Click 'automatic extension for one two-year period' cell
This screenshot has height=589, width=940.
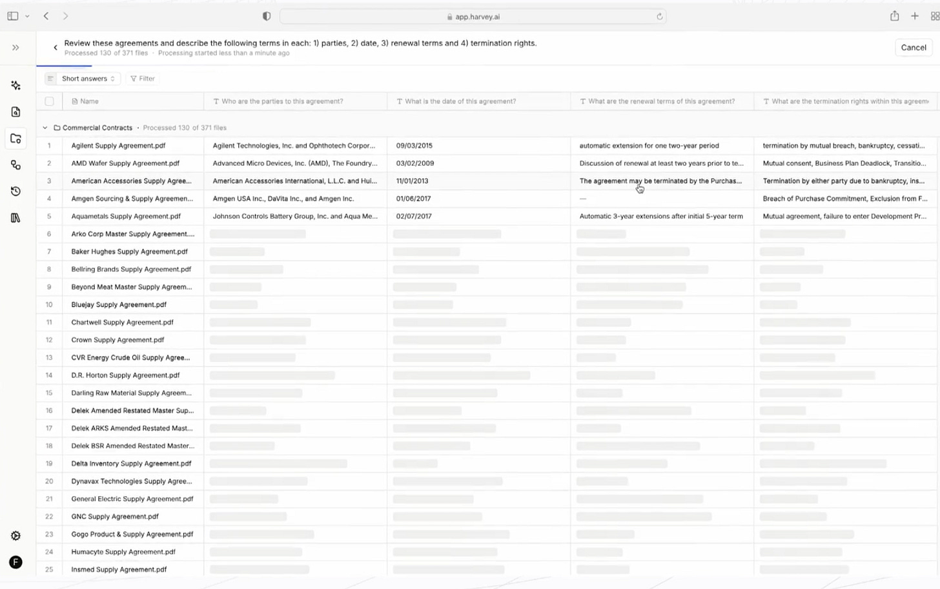pos(662,146)
